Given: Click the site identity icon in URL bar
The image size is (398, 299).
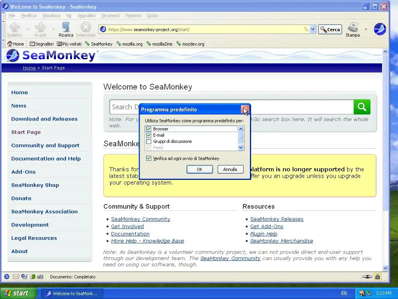Looking at the screenshot, I should (103, 29).
